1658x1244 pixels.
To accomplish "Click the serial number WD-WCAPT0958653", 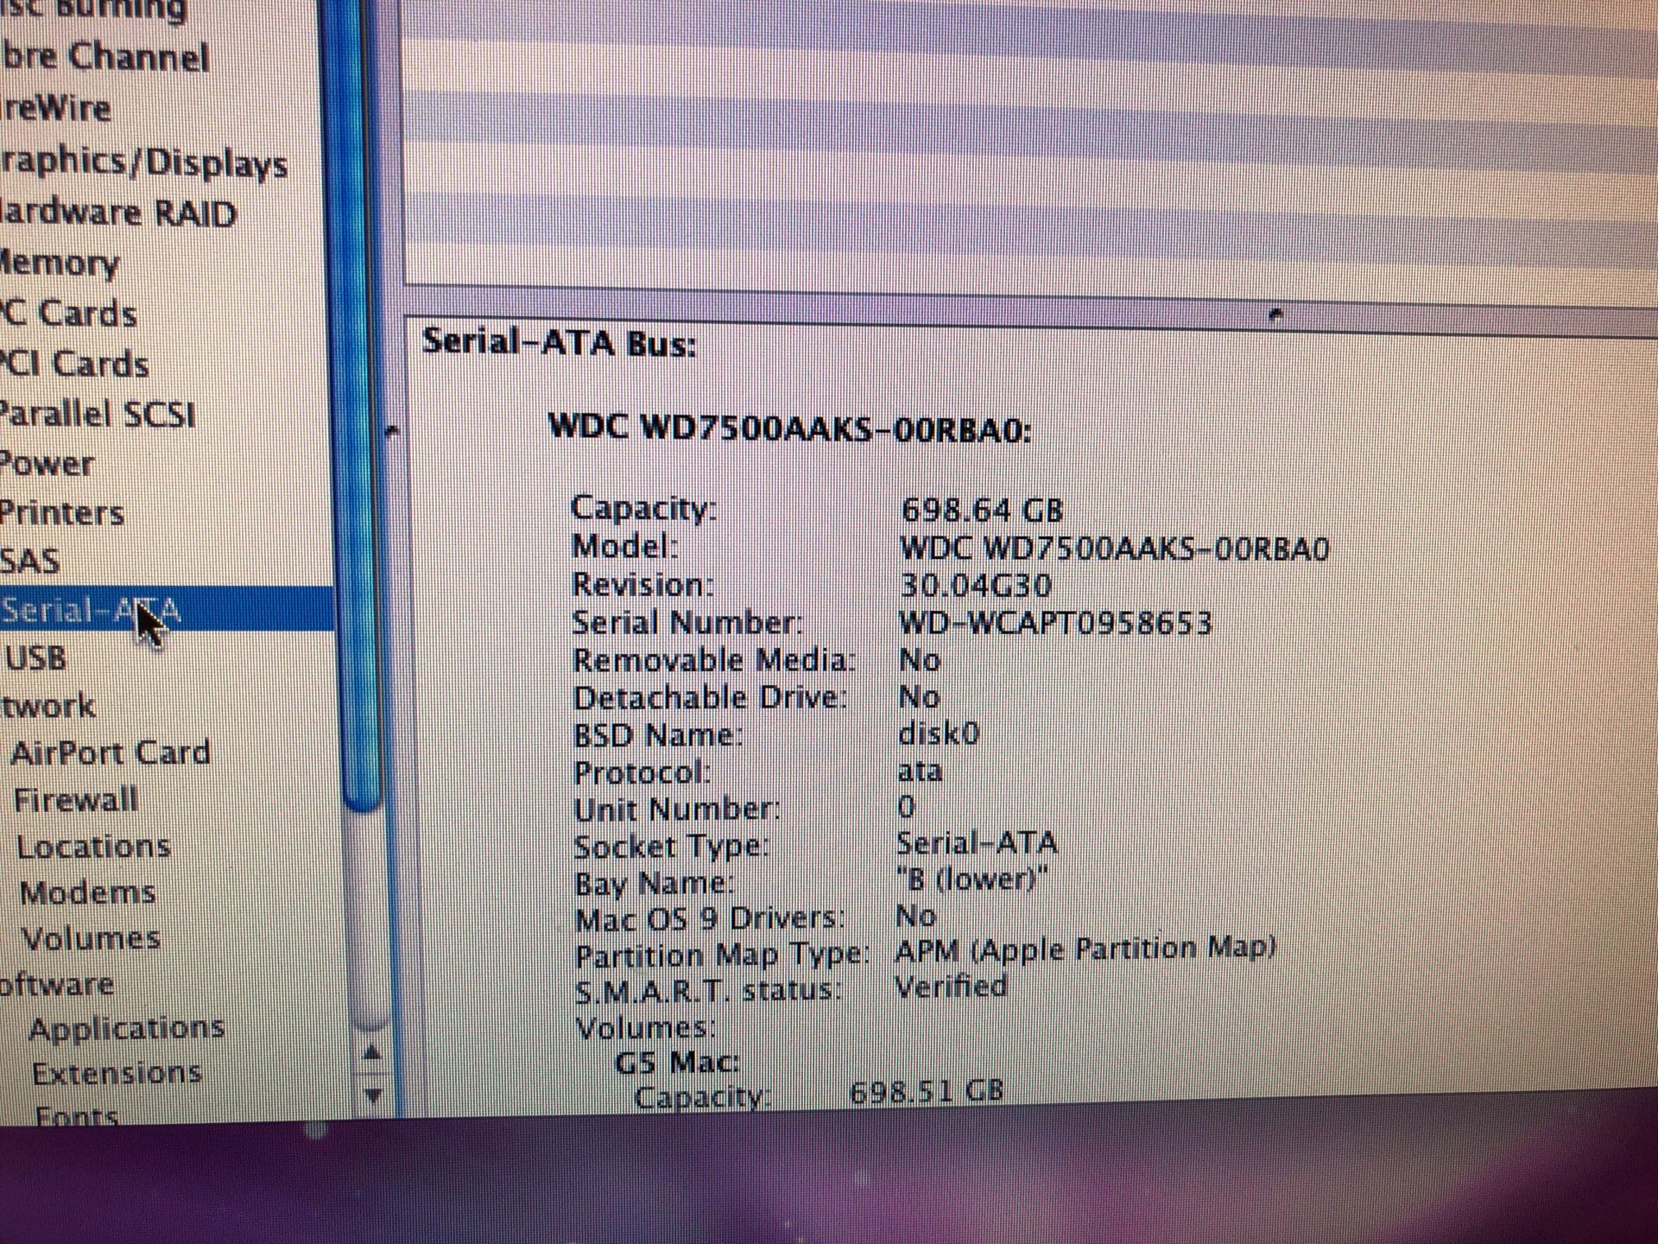I will pos(1055,623).
